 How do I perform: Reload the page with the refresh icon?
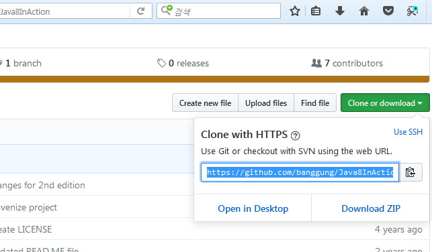click(141, 11)
